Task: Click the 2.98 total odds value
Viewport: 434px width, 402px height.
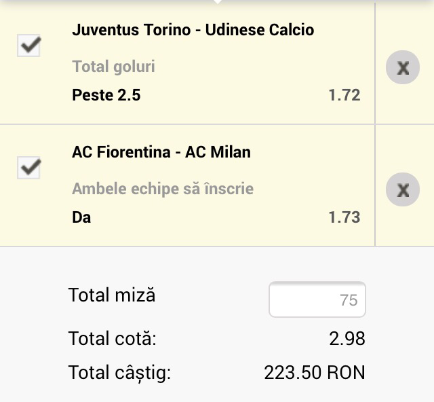Action: [x=347, y=337]
